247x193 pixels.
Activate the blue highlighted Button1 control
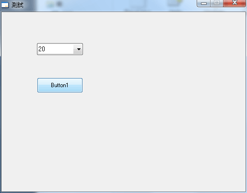tap(60, 85)
